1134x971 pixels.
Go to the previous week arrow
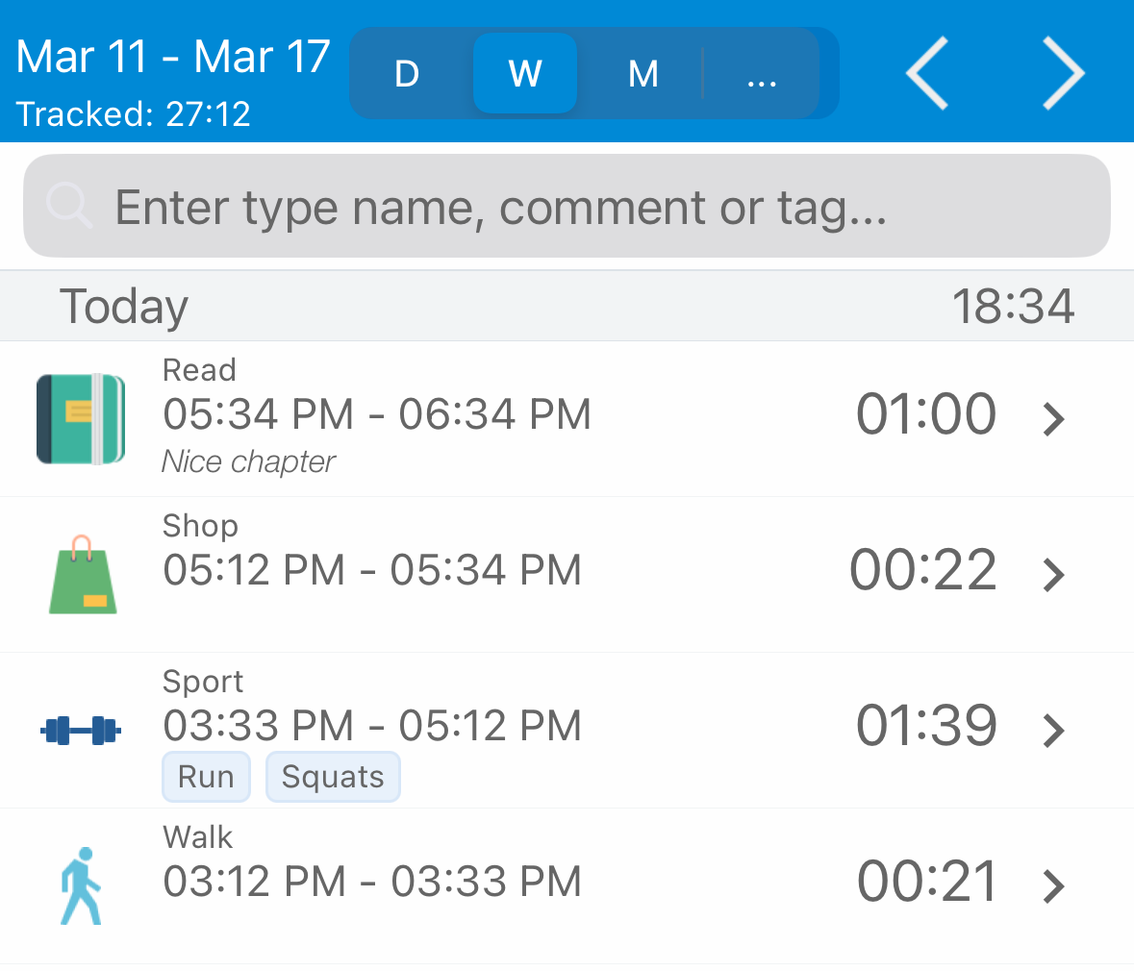927,73
